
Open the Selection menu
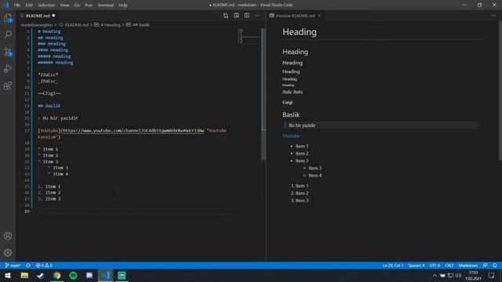coord(46,5)
